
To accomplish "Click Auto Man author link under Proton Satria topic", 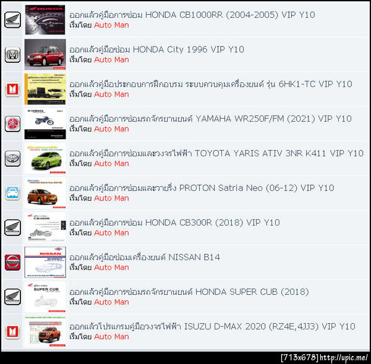I will [x=111, y=198].
